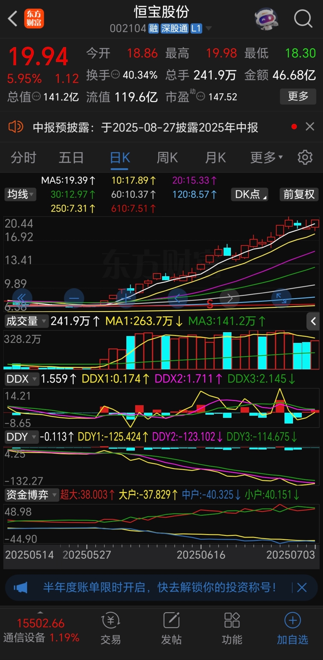Tap 加自选 add to watchlist
Image resolution: width=323 pixels, height=660 pixels.
(293, 629)
